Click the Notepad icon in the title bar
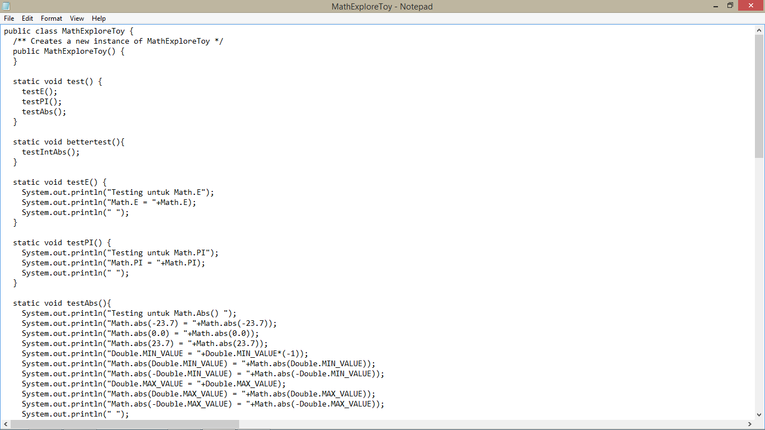The image size is (765, 430). (x=6, y=6)
